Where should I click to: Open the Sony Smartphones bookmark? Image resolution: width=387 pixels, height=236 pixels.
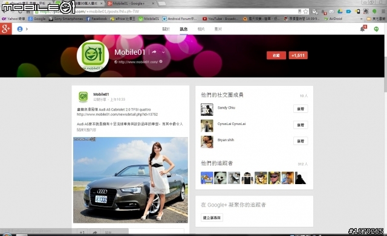(x=66, y=19)
